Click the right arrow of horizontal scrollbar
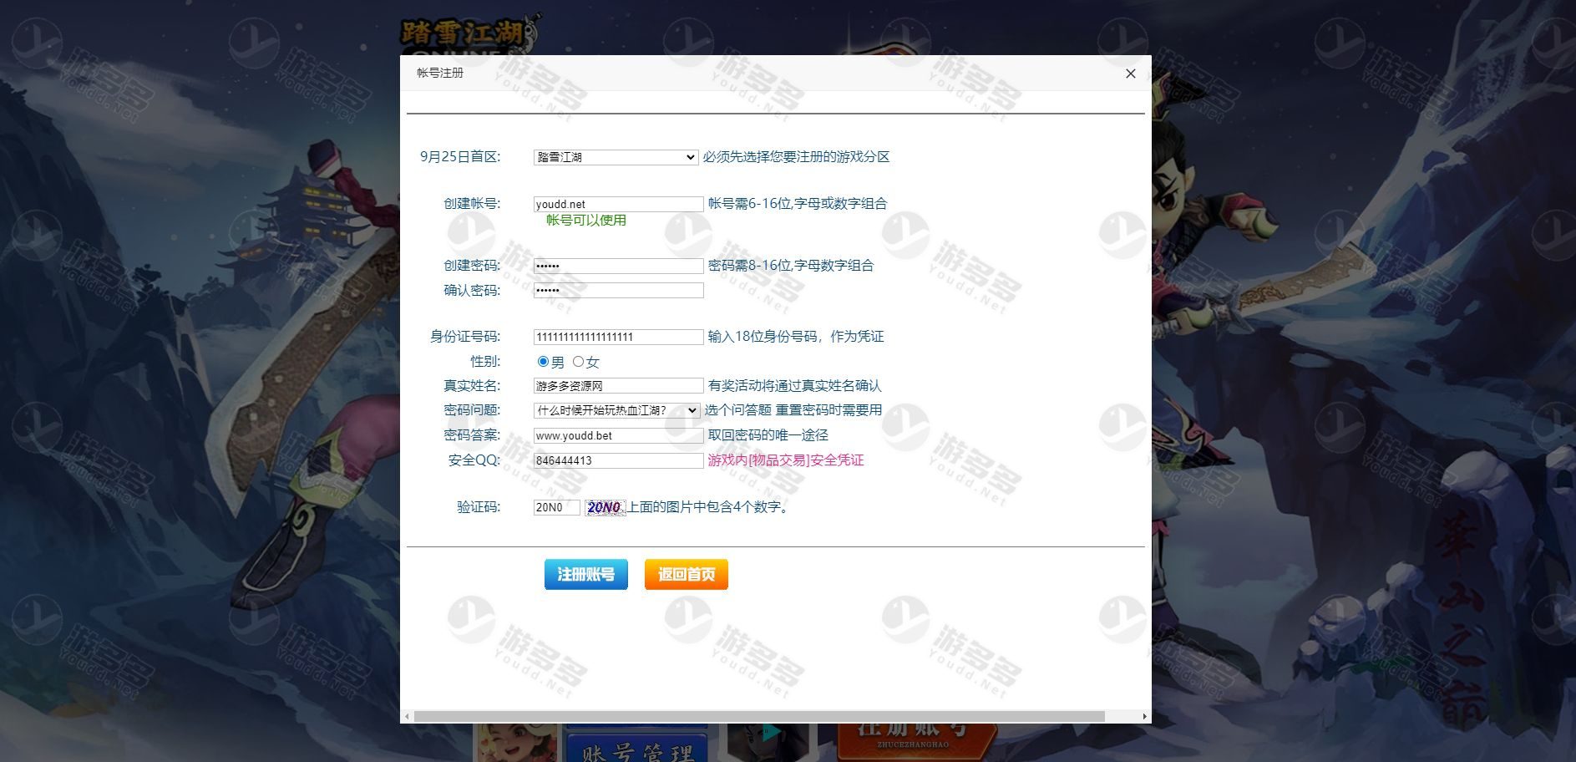Viewport: 1576px width, 762px height. [1144, 717]
